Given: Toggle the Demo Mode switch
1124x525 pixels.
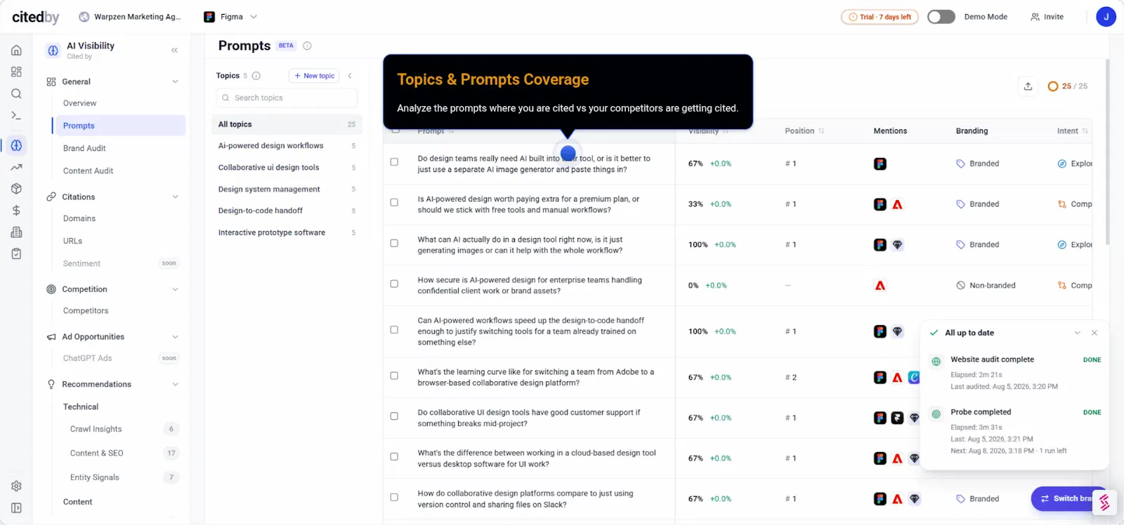Looking at the screenshot, I should 941,17.
